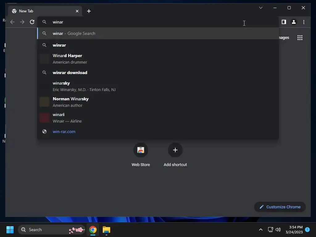The image size is (316, 237).
Task: Click search icon beside 'winrar download'
Action: pyautogui.click(x=44, y=73)
